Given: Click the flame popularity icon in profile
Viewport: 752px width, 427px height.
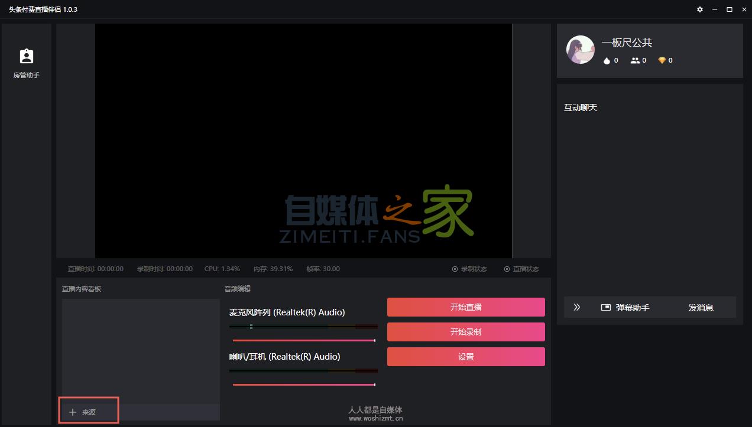Looking at the screenshot, I should pos(607,60).
